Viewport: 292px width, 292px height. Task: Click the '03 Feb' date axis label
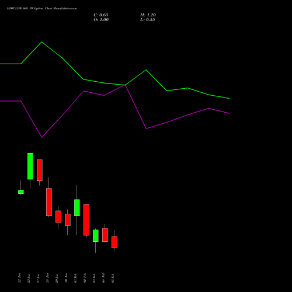pos(94,278)
